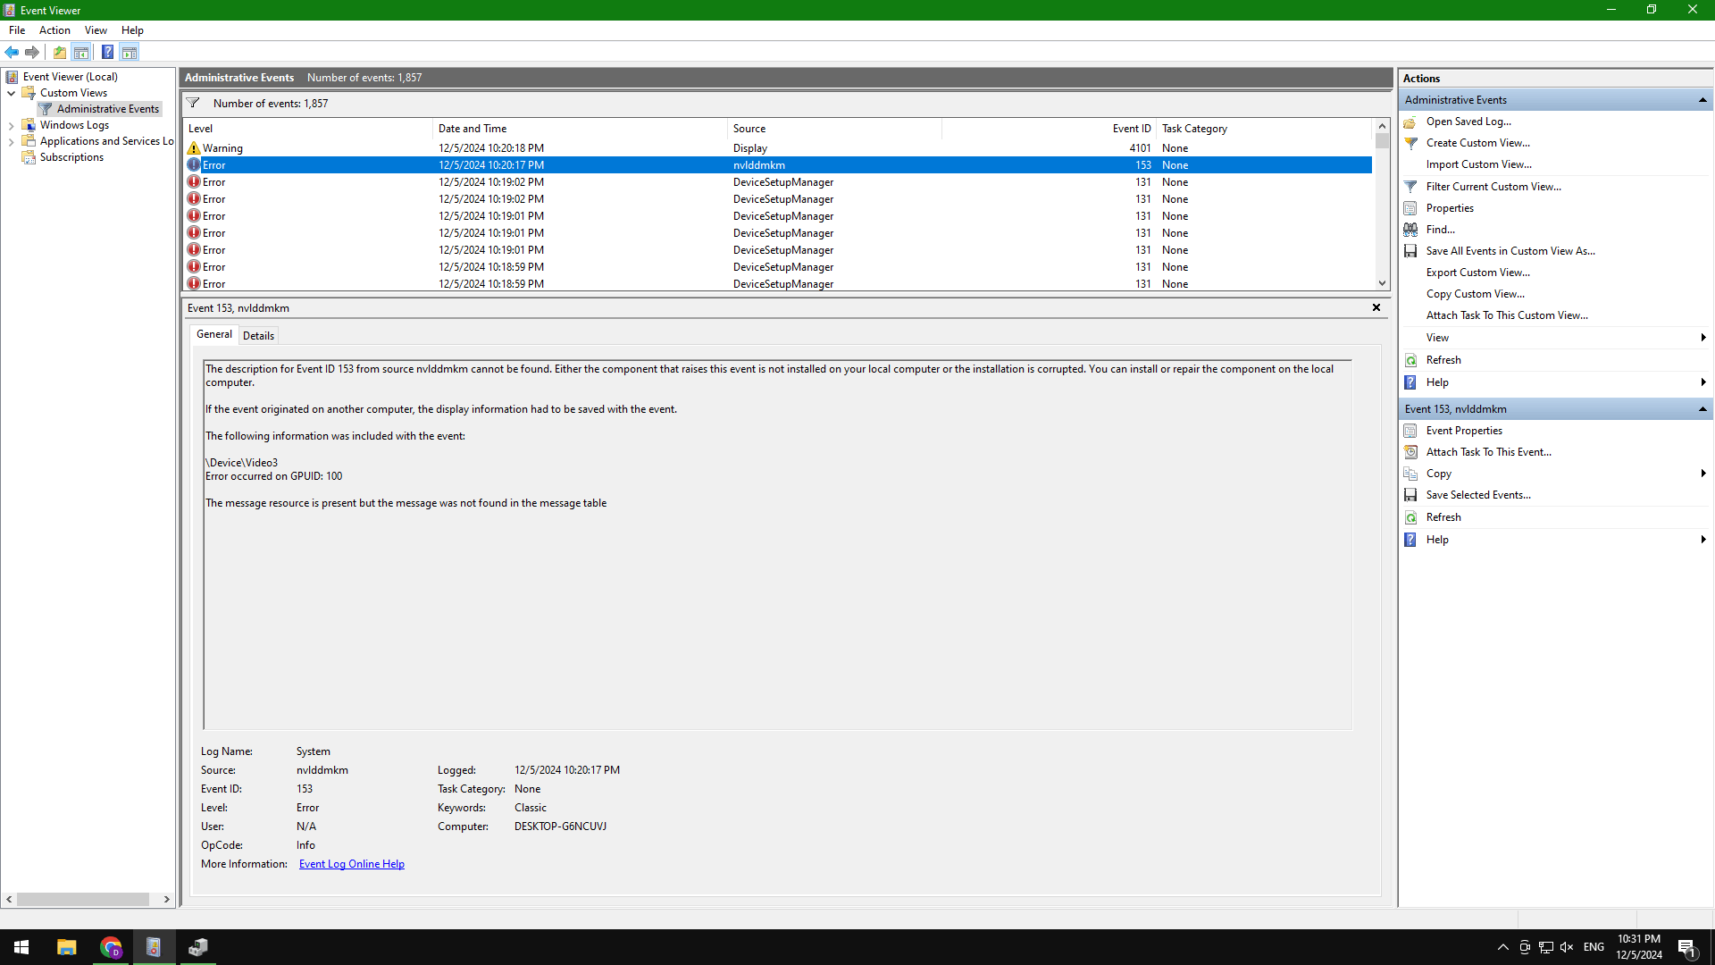1715x965 pixels.
Task: Click the Event Properties icon
Action: click(1410, 431)
